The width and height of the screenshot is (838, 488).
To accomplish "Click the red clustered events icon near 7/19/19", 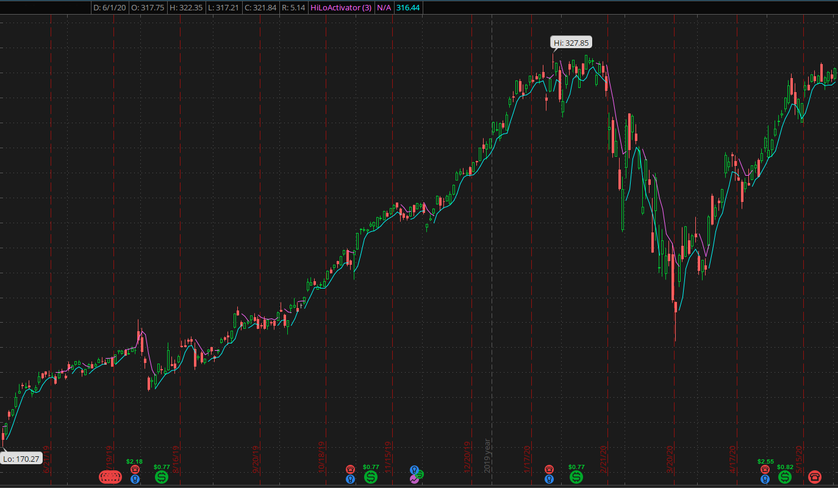I will (x=110, y=476).
